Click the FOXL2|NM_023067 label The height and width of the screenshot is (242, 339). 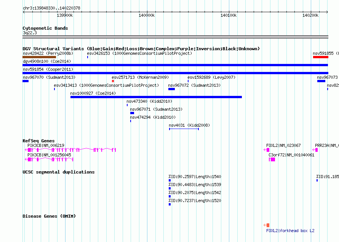coord(283,145)
